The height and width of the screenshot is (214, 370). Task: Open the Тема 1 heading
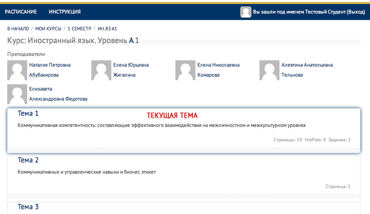[28, 113]
